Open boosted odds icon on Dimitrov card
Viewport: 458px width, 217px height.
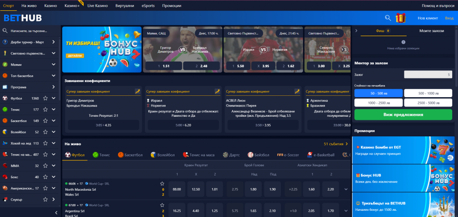138,91
